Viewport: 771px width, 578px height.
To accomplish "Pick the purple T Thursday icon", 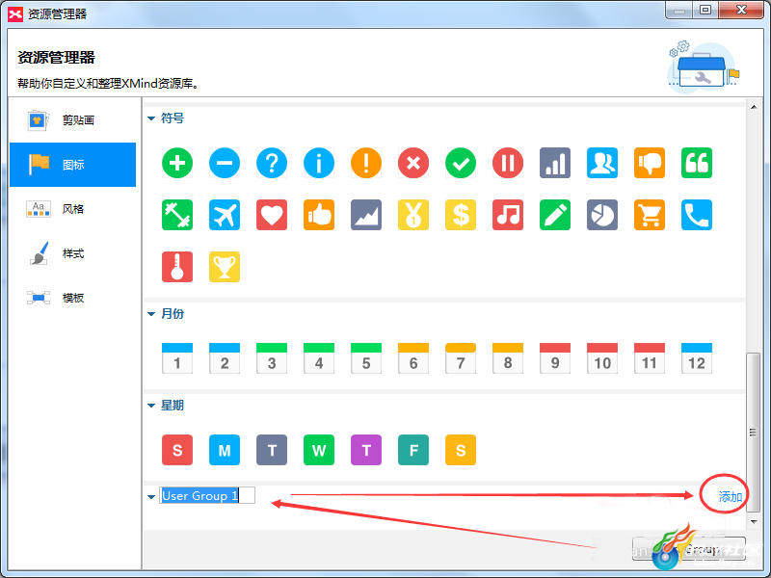I will pos(366,450).
